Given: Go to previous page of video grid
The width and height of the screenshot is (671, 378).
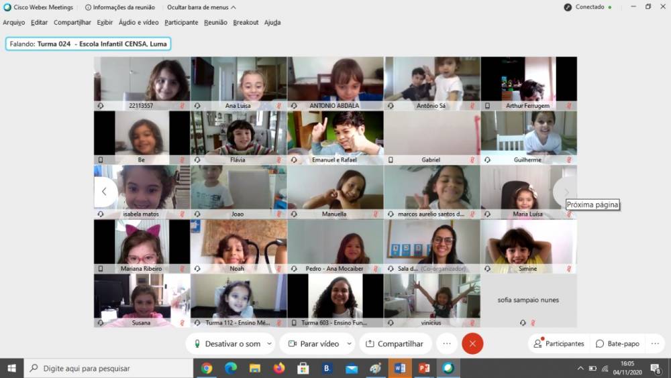Looking at the screenshot, I should [x=104, y=192].
